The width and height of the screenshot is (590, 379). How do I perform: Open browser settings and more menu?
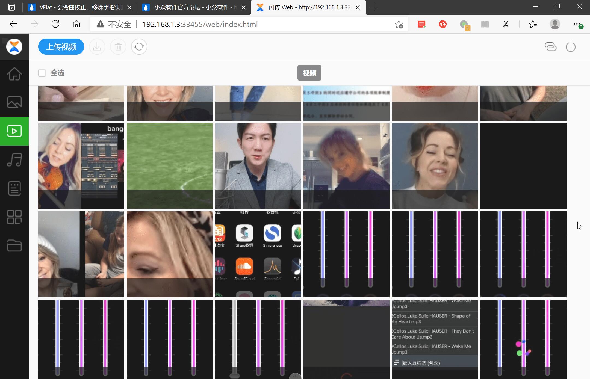[576, 25]
